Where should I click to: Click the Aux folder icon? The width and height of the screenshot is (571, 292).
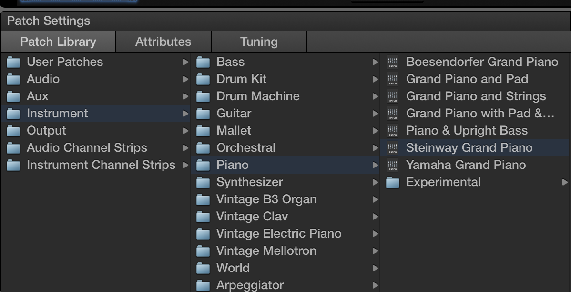point(13,96)
